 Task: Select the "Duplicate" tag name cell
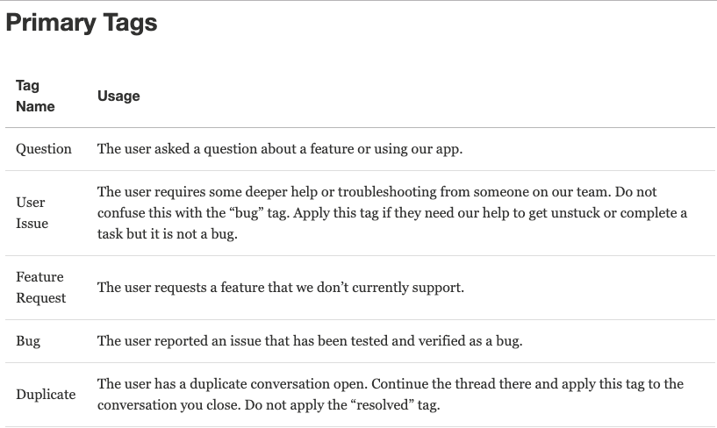[x=46, y=394]
